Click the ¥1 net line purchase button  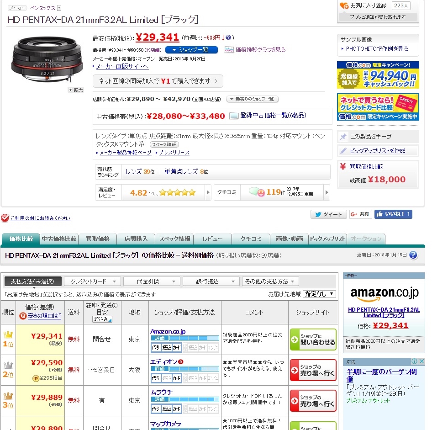click(158, 81)
